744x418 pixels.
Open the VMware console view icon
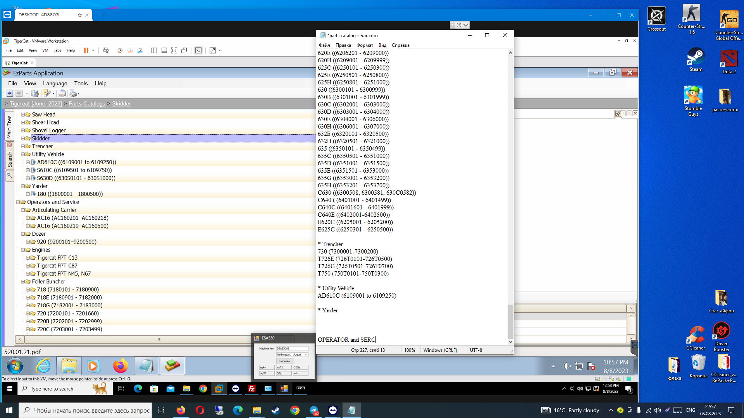(x=198, y=50)
